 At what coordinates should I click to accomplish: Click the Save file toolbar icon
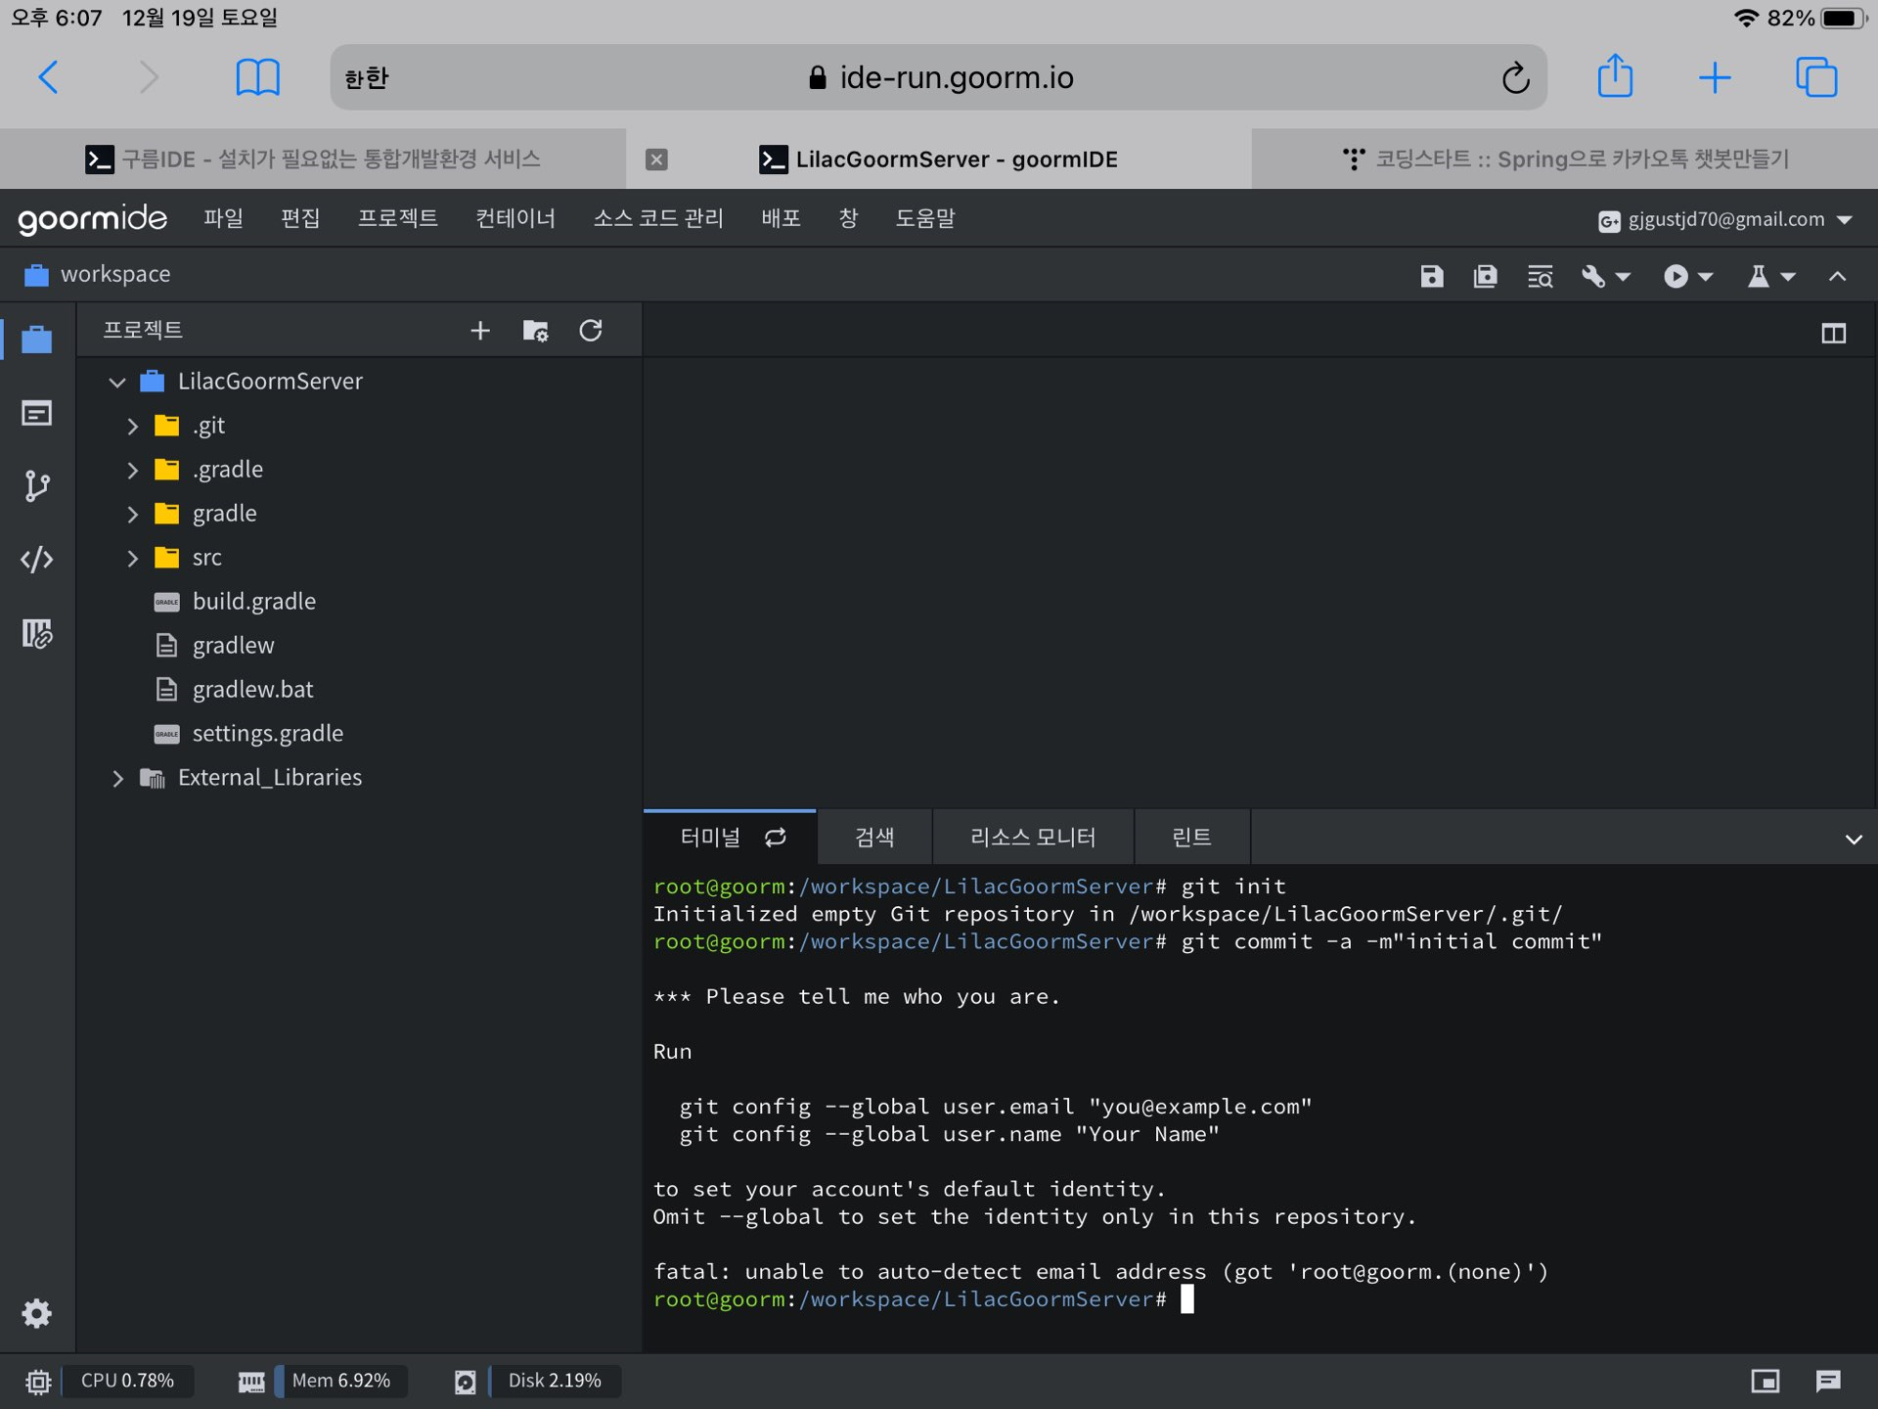(1431, 277)
